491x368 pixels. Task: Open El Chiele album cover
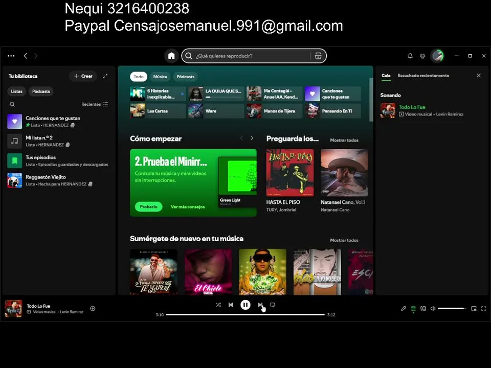click(208, 272)
